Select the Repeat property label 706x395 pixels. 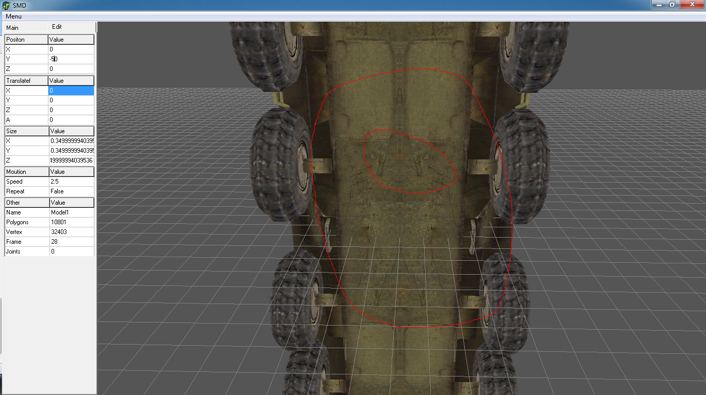click(27, 191)
